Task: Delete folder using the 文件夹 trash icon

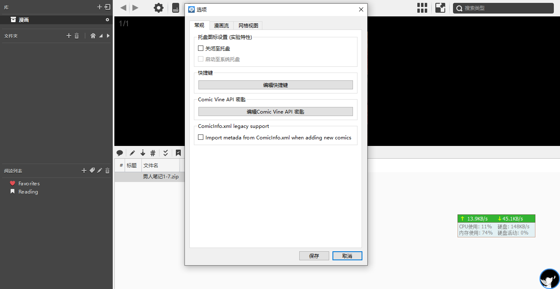Action: click(x=77, y=36)
